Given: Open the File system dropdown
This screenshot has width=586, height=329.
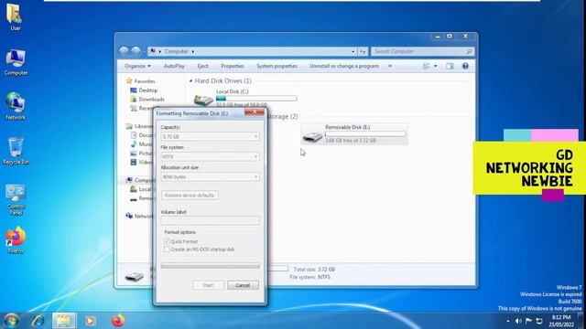Looking at the screenshot, I should coord(210,156).
